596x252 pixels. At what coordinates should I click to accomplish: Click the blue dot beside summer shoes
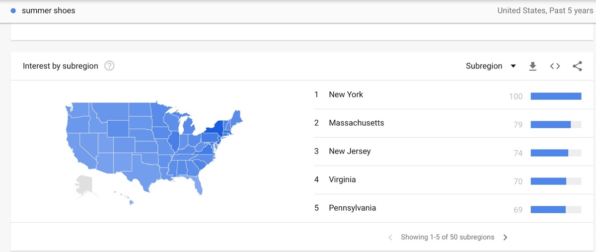[14, 10]
